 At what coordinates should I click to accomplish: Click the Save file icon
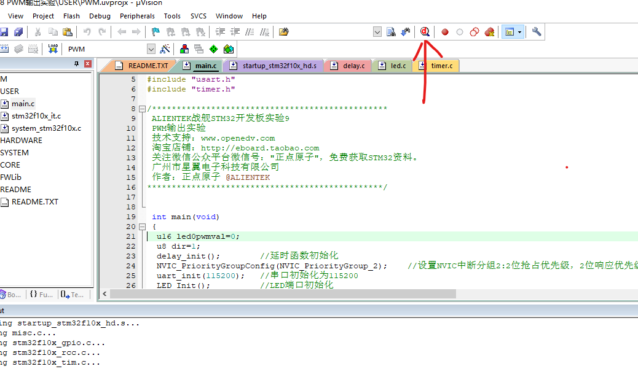click(4, 32)
